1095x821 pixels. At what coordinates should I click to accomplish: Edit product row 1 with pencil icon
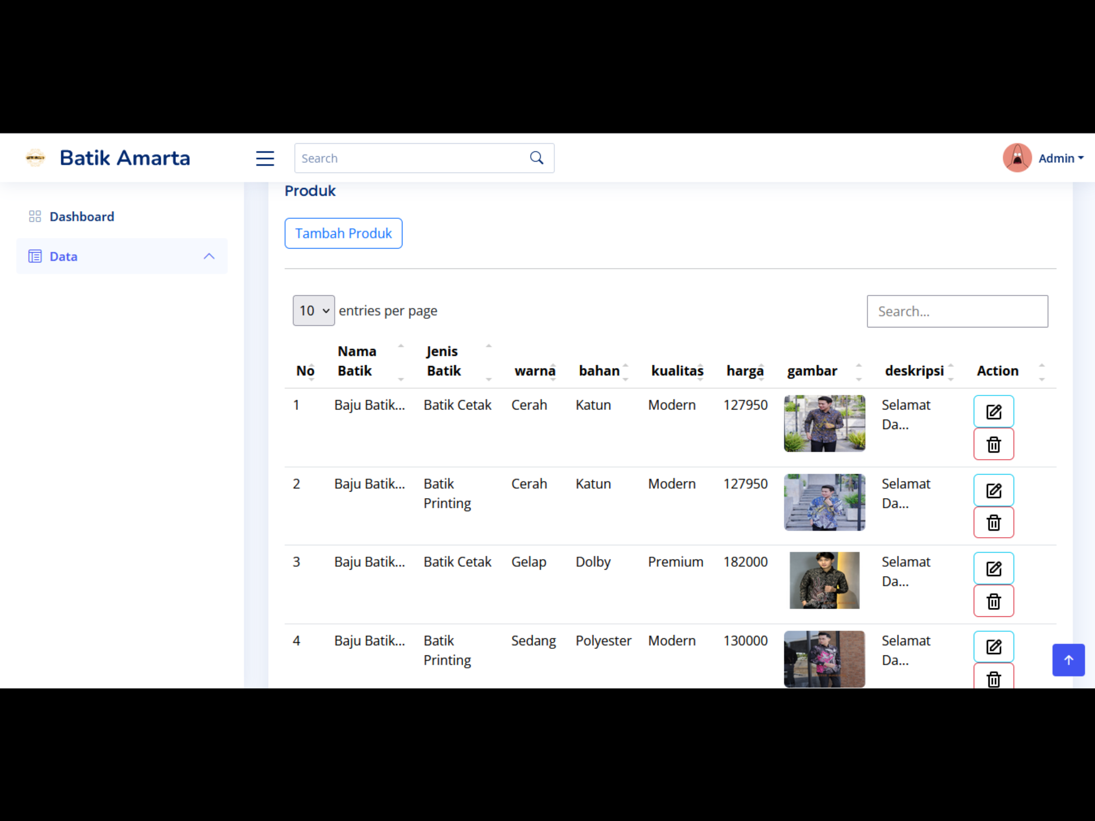[993, 412]
